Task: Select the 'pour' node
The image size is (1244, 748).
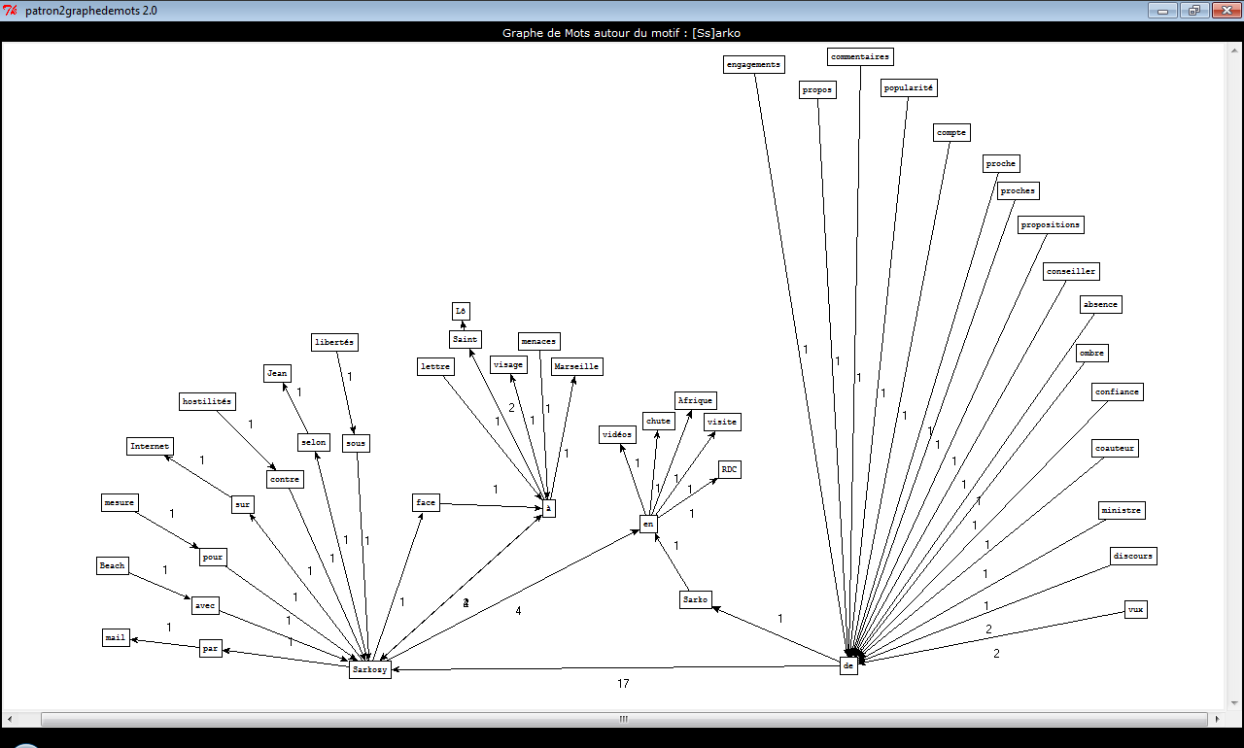Action: point(213,557)
